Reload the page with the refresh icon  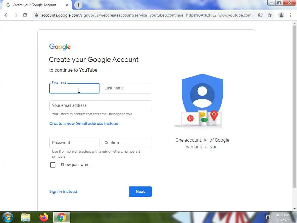[x=25, y=15]
